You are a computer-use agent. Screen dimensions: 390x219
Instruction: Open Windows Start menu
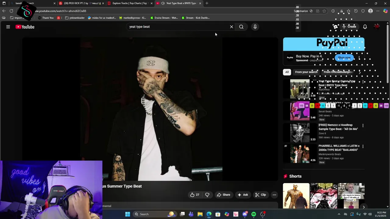tap(127, 214)
